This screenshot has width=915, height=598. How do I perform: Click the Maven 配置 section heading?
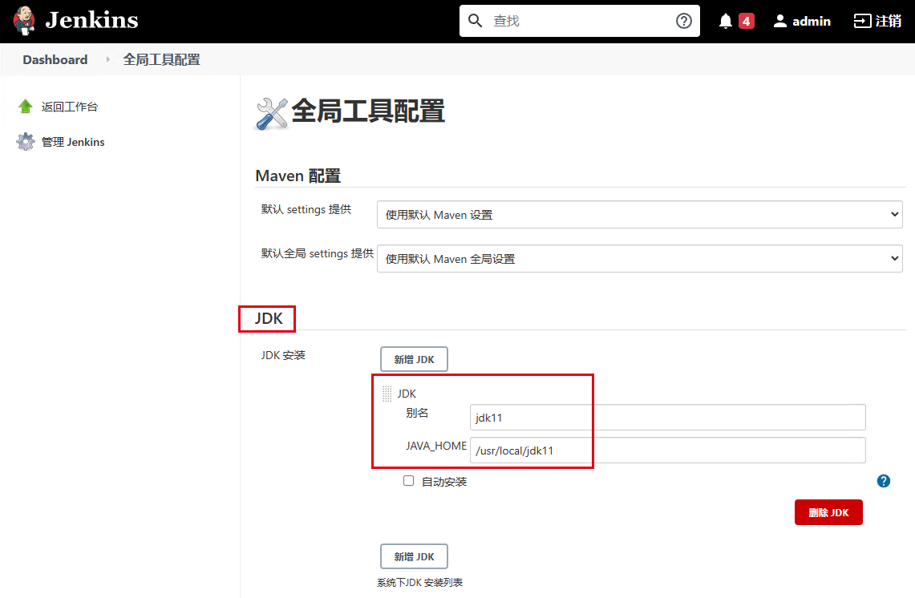(298, 176)
